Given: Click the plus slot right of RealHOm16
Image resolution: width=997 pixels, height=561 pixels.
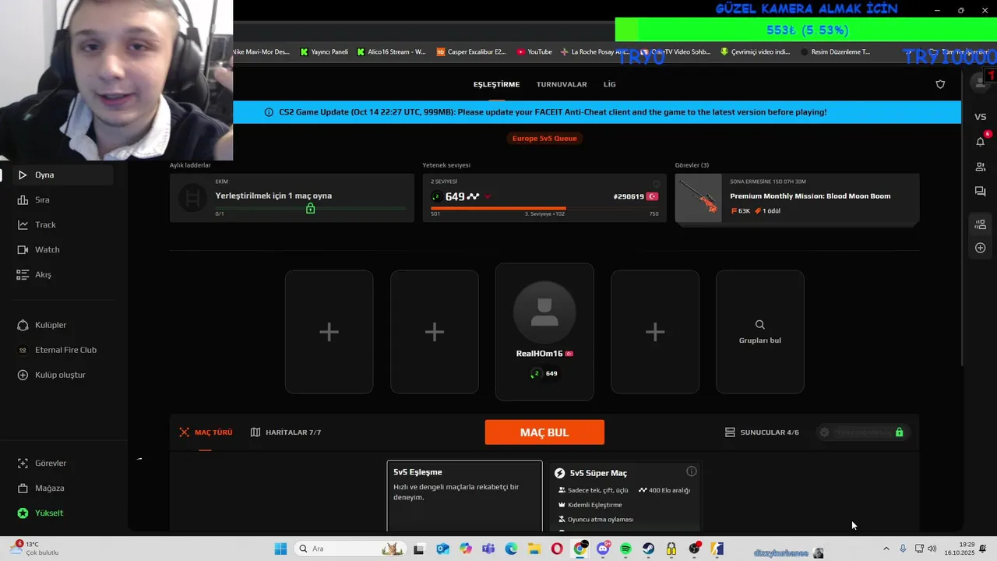Looking at the screenshot, I should (x=655, y=332).
